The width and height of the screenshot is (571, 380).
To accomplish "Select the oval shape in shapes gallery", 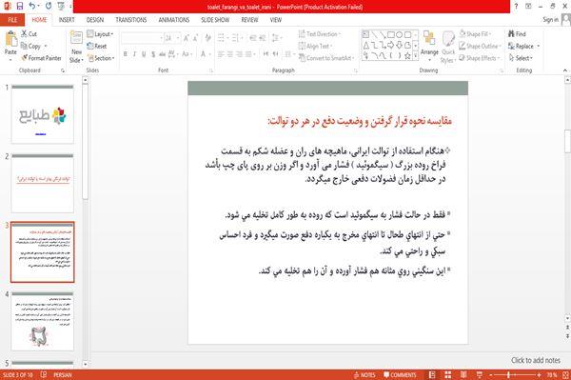I will click(400, 34).
